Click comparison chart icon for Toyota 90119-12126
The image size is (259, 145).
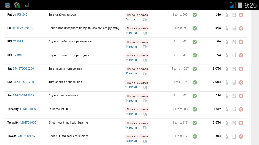click(x=227, y=136)
